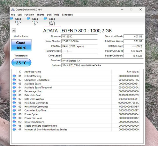Click the status orb for Data Units Read
The image size is (158, 146).
[14, 95]
